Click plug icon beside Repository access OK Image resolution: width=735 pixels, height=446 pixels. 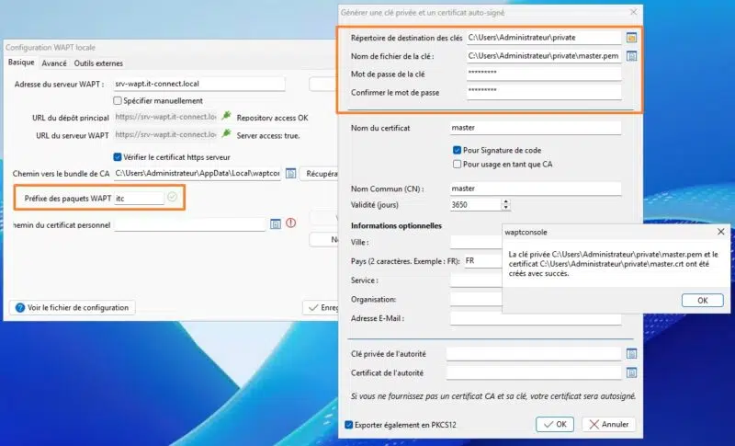226,115
